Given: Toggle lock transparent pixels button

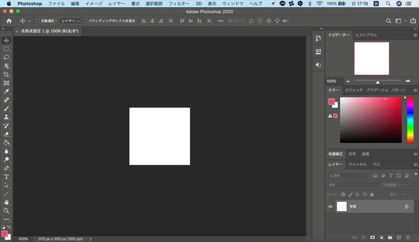Looking at the screenshot, I should coord(343,194).
